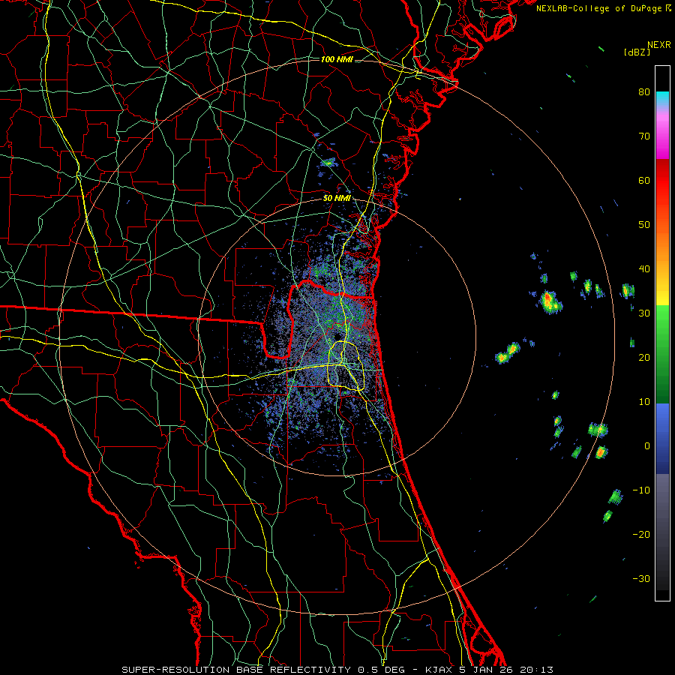Select the "60" value on the dBZ scale

(x=644, y=180)
